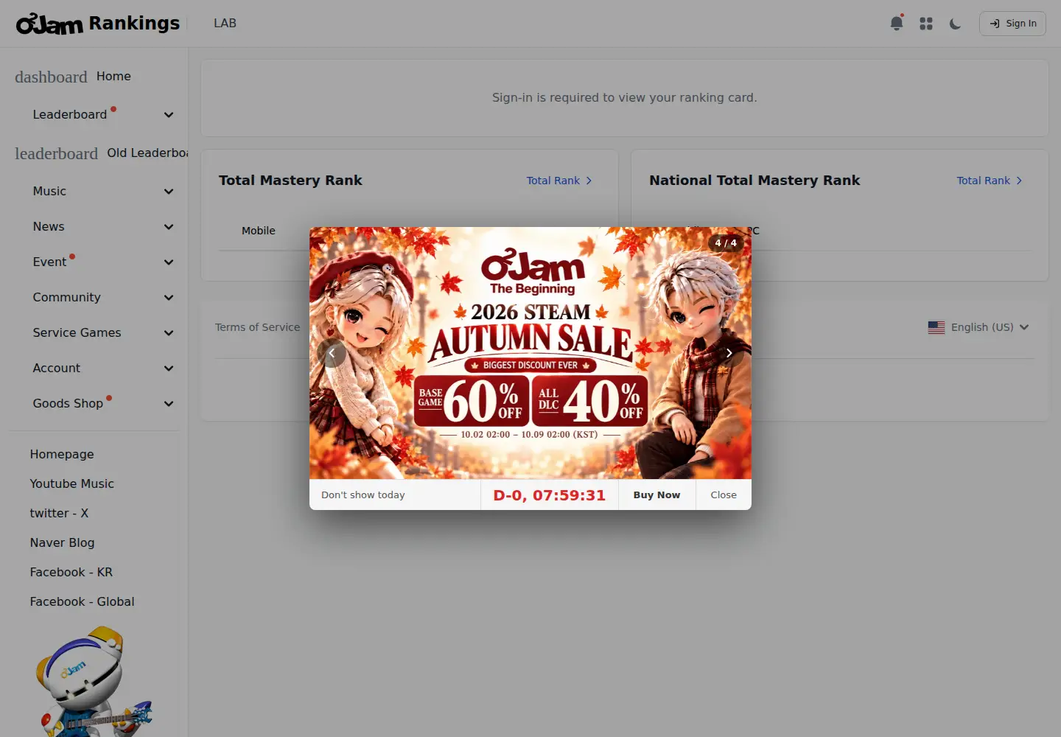
Task: Expand the Event section chevron
Action: click(x=169, y=262)
